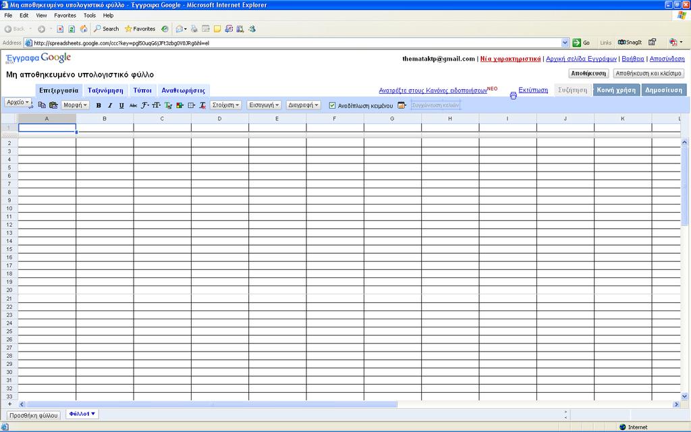Viewport: 691px width, 432px height.
Task: Open the Μορφή dropdown
Action: click(76, 105)
